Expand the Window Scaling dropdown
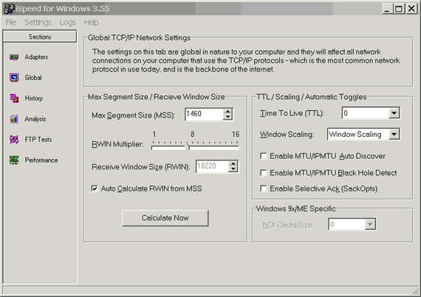 [394, 134]
